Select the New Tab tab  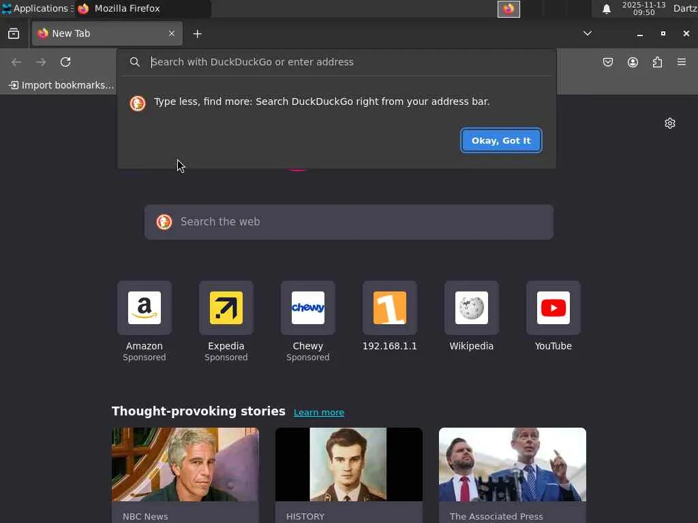coord(107,33)
